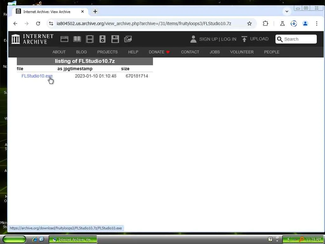
Task: Click the 'file' column header
Action: [20, 69]
